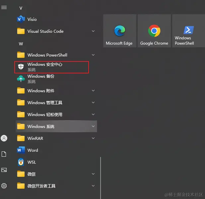
Task: Open the user account icon in sidebar
Action: pos(4,138)
